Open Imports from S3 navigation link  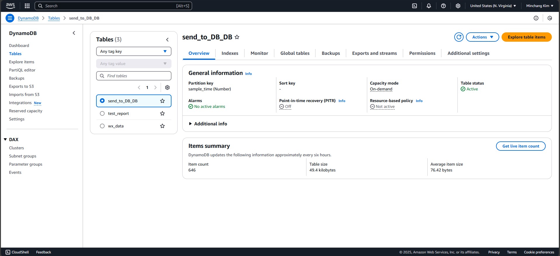point(24,94)
